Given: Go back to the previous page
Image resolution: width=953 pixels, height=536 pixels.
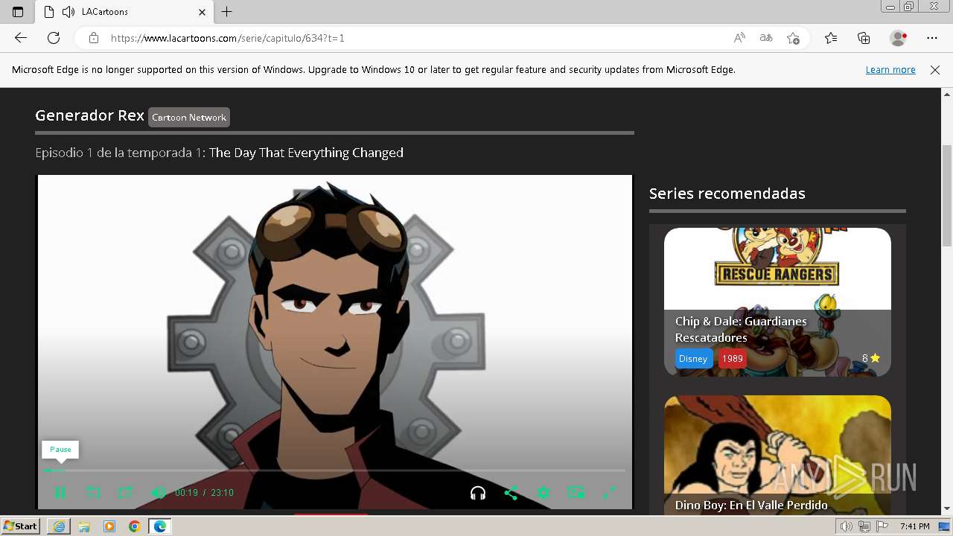Looking at the screenshot, I should pos(21,38).
